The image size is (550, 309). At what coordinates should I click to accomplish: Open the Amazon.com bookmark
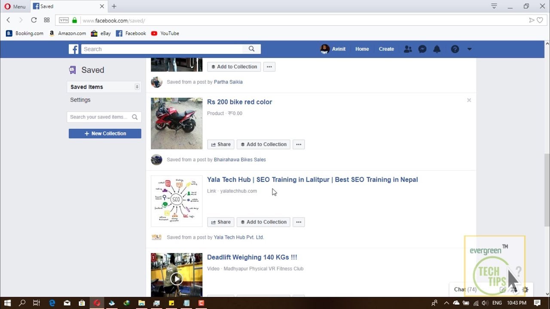point(67,33)
